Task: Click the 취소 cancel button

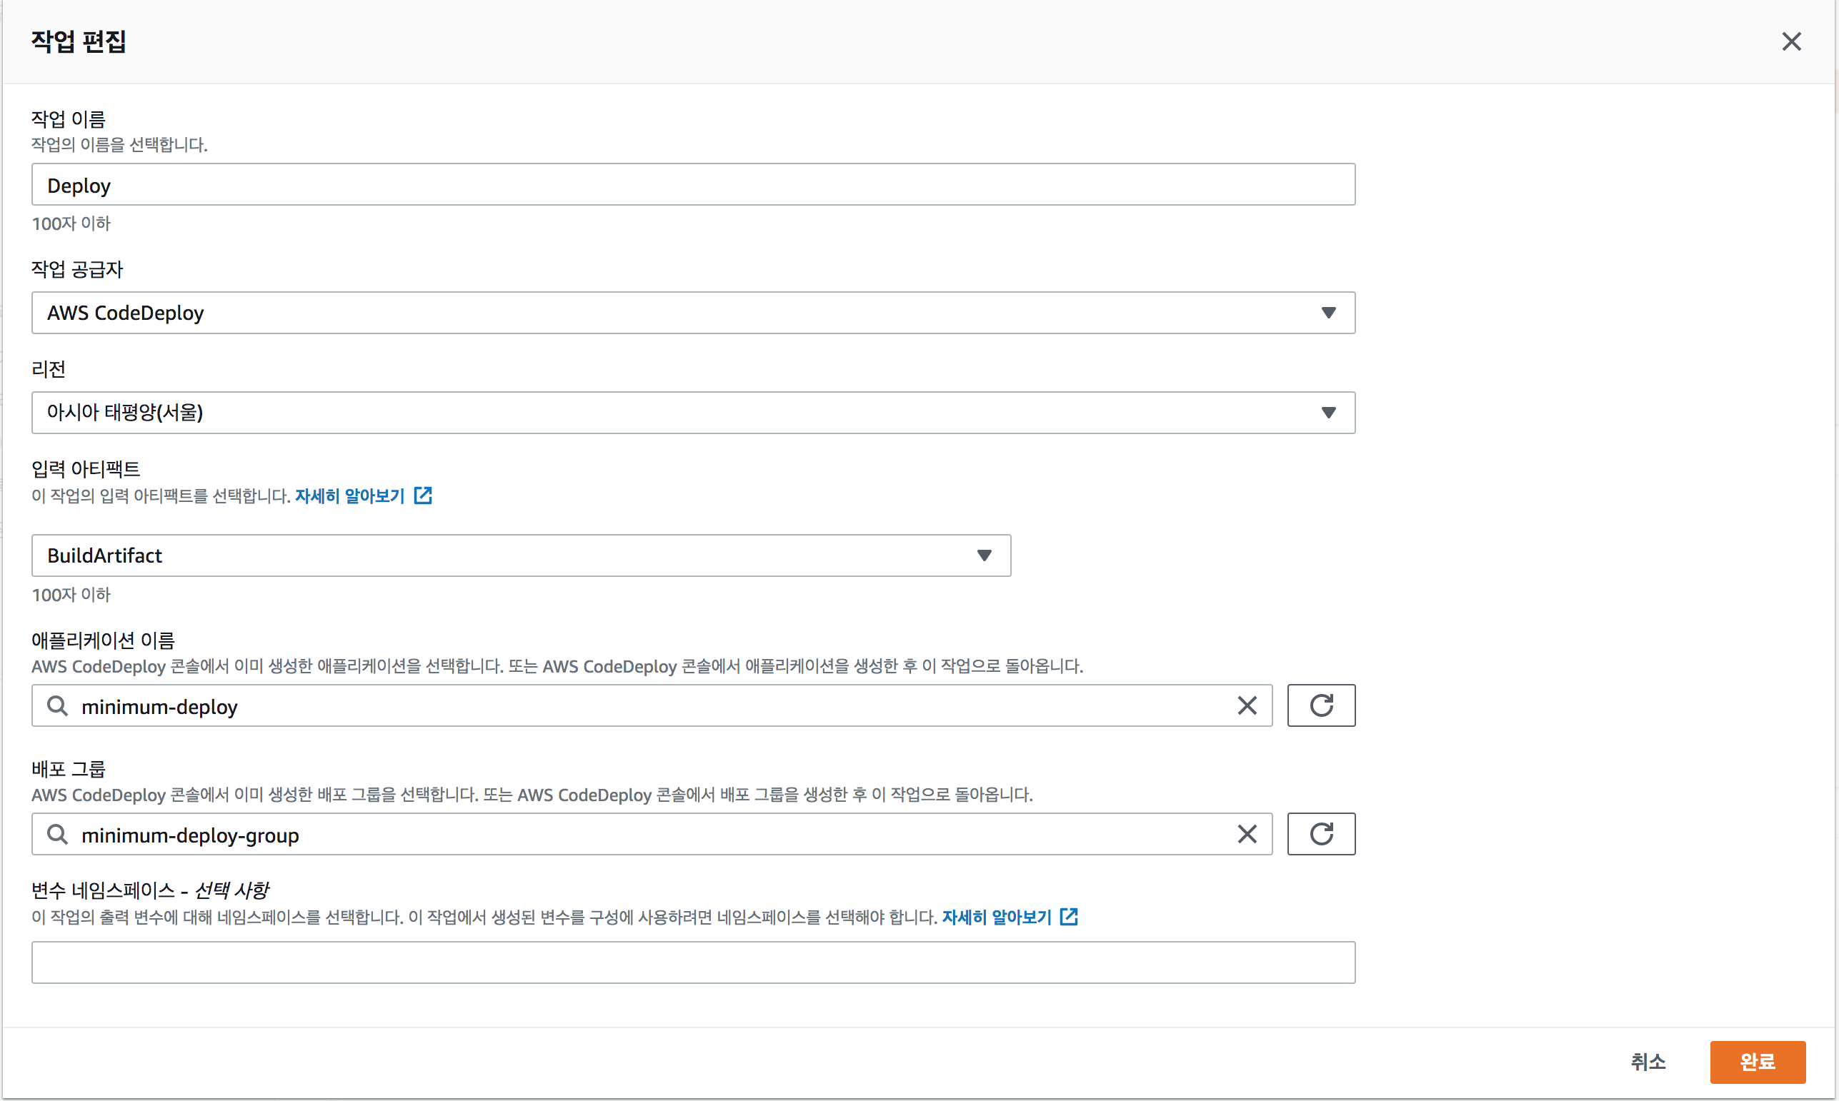Action: click(1648, 1062)
